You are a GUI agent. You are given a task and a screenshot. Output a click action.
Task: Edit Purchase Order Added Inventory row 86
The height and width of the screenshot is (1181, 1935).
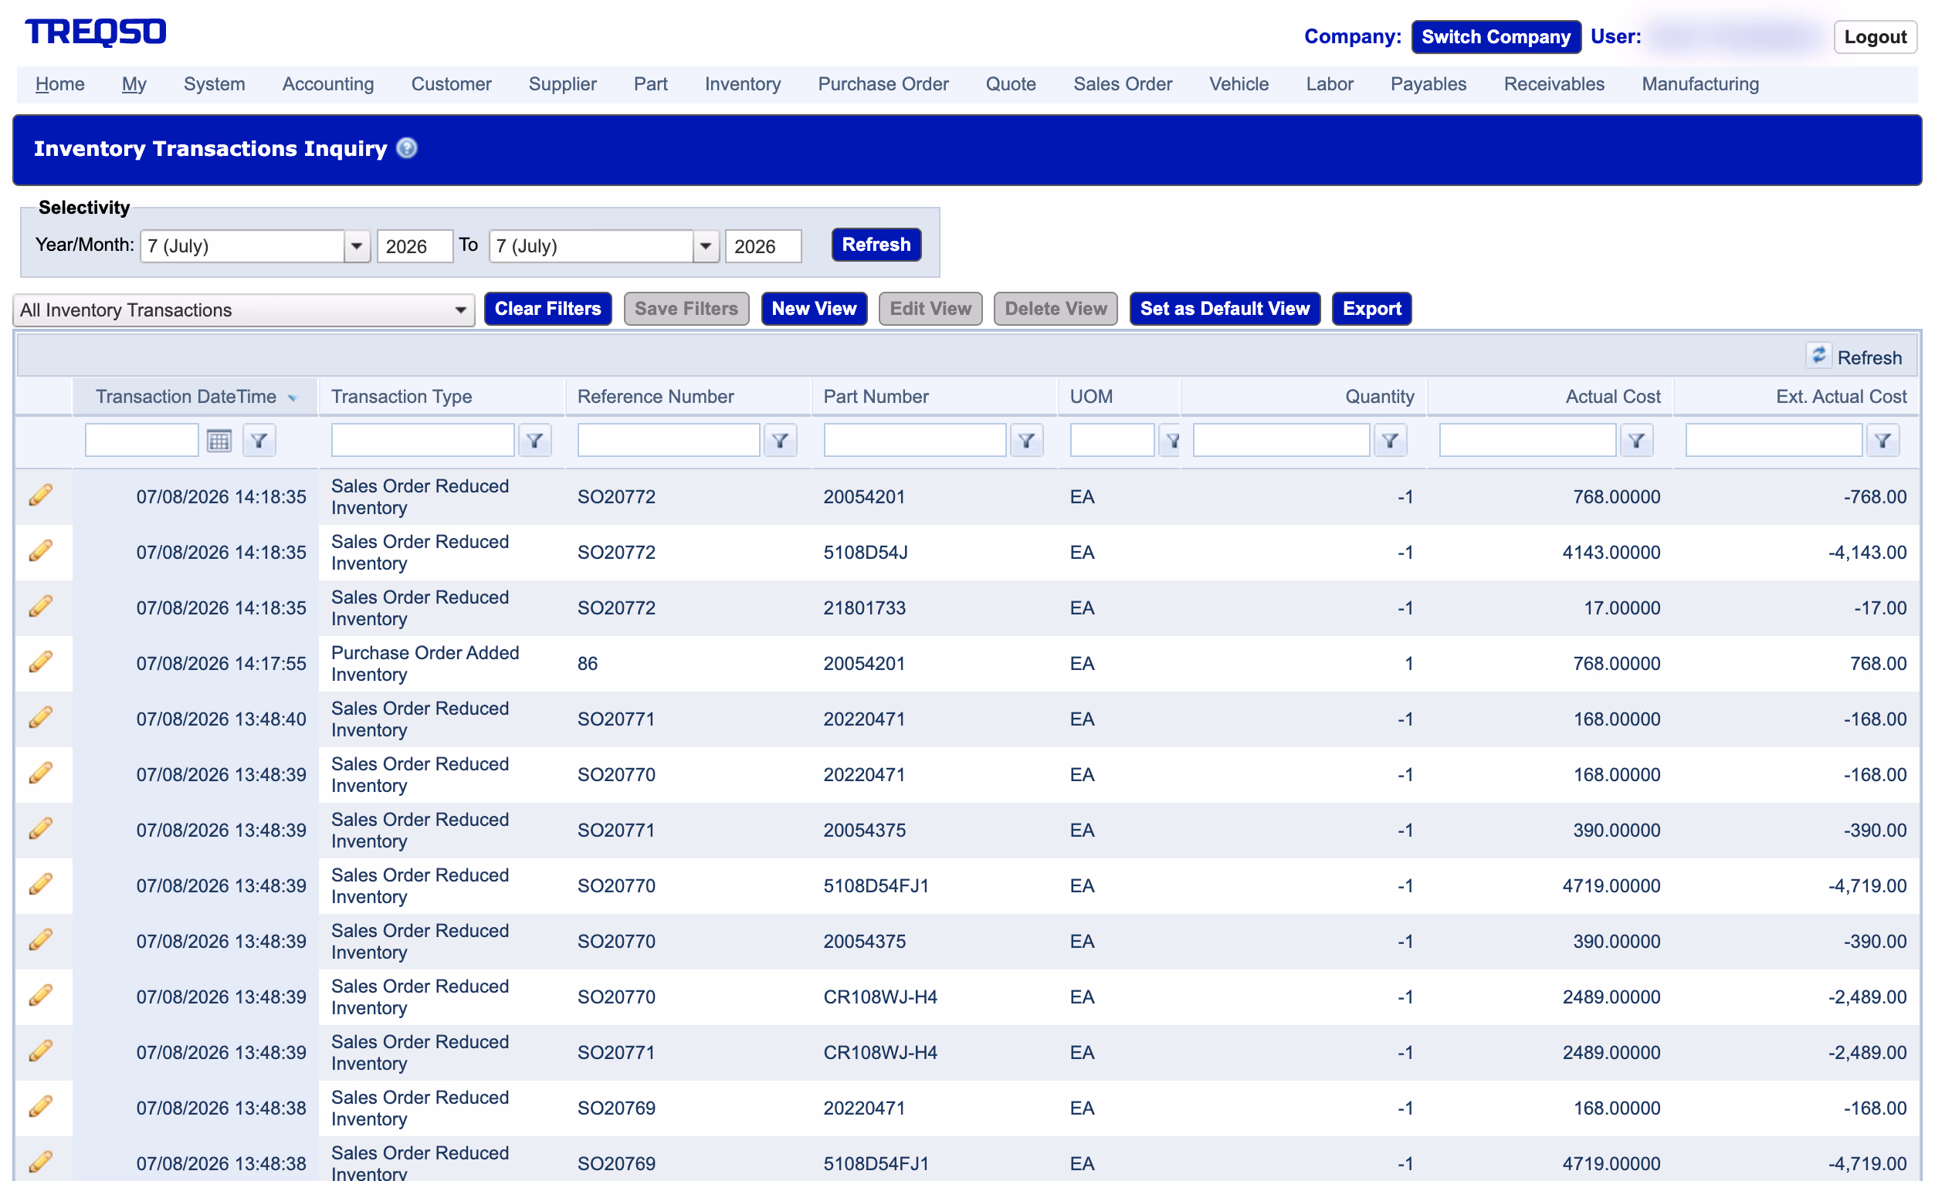tap(41, 663)
